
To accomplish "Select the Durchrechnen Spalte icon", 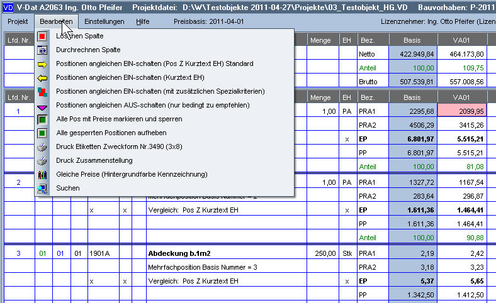I will coord(43,50).
